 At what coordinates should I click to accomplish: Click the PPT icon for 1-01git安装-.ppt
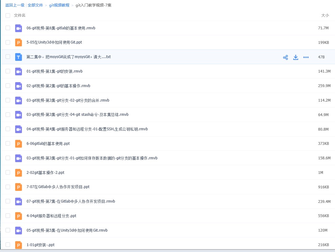pyautogui.click(x=19, y=245)
